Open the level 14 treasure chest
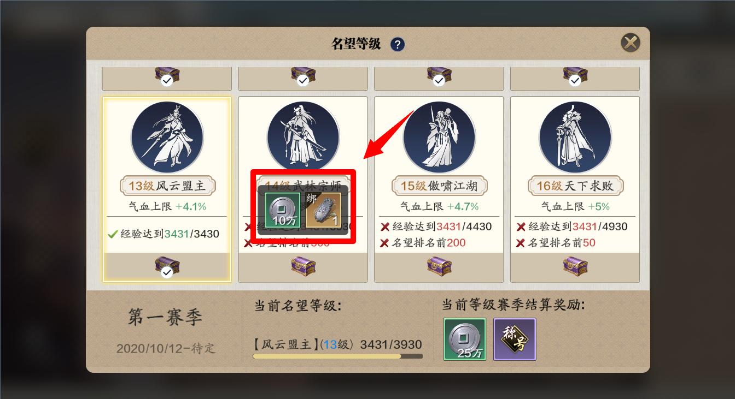 coord(303,267)
